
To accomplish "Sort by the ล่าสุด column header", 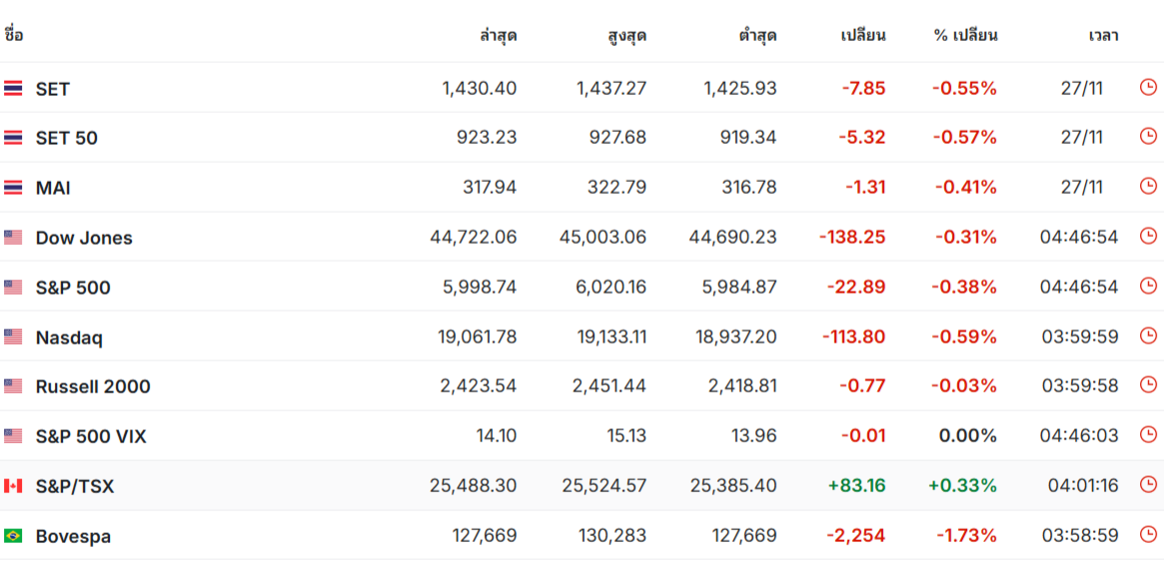I will tap(499, 35).
